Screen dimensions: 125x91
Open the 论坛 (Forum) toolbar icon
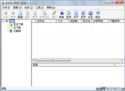pos(90,15)
